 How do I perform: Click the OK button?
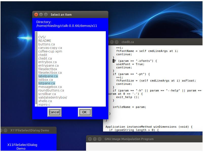[85, 112]
